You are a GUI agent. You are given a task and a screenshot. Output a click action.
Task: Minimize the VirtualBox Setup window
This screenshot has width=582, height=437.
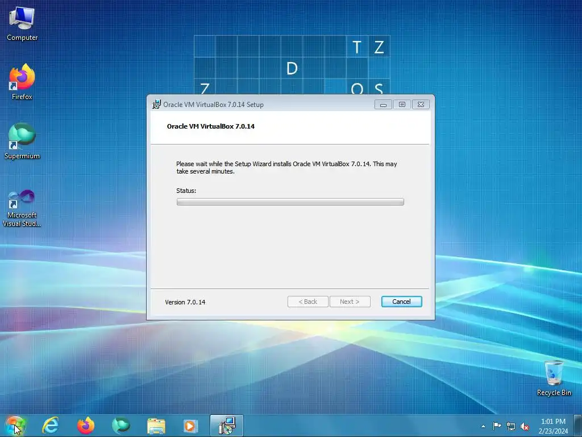coord(384,105)
